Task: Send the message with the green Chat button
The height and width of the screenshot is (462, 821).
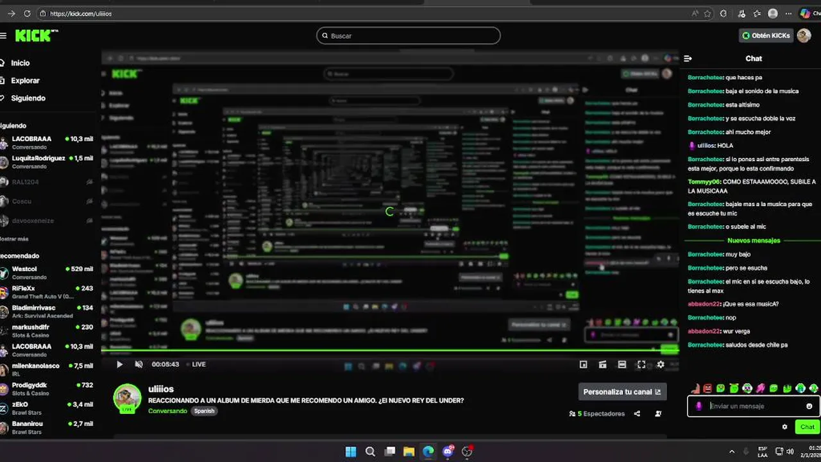Action: tap(807, 427)
